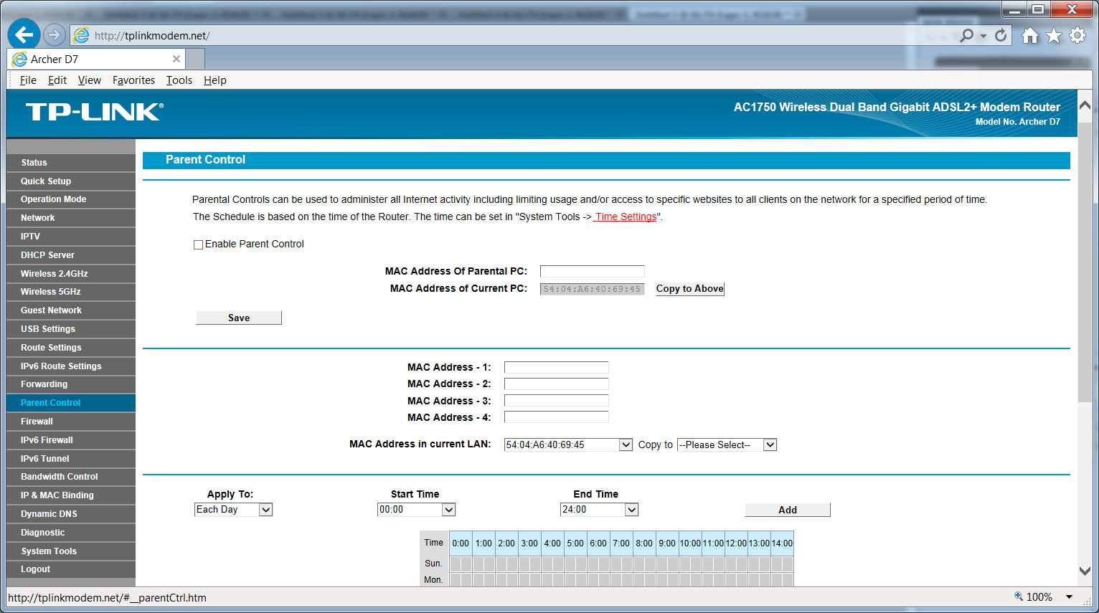Select the Archer D7 browser tab
The width and height of the screenshot is (1099, 613).
(96, 59)
